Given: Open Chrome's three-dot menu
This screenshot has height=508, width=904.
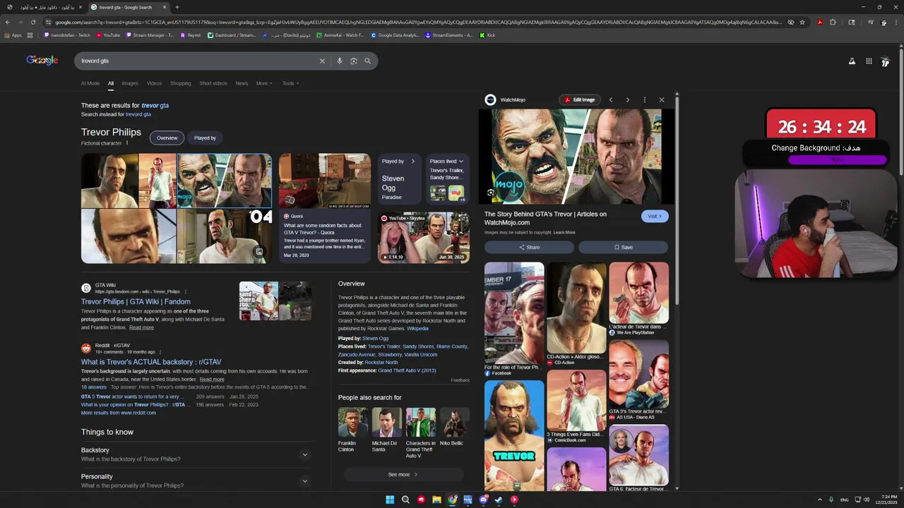Looking at the screenshot, I should tap(897, 22).
